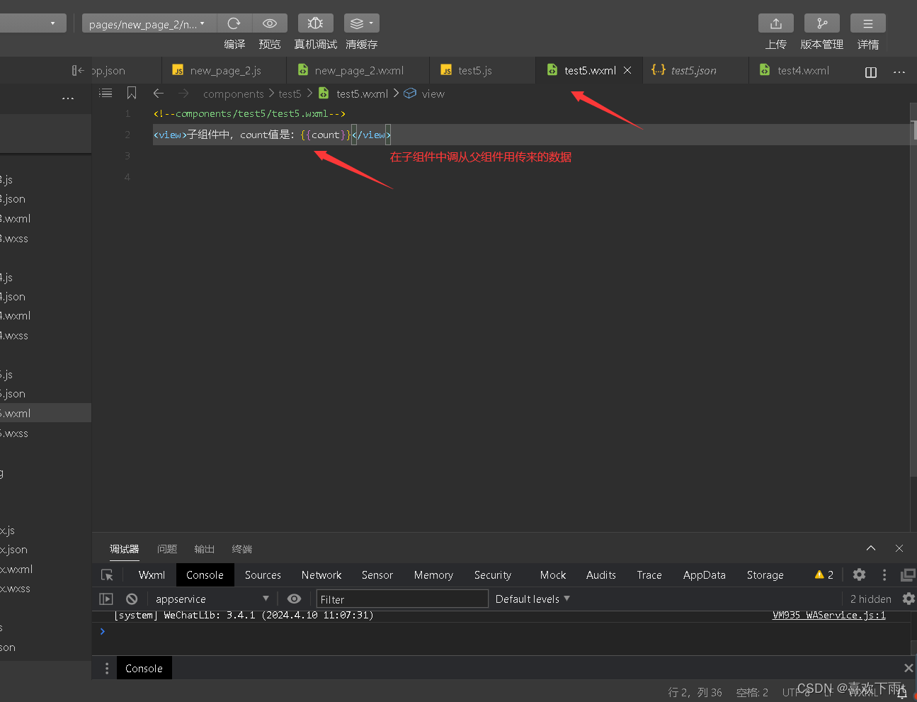Open the drawer vertical dots menu
917x702 pixels.
[107, 668]
